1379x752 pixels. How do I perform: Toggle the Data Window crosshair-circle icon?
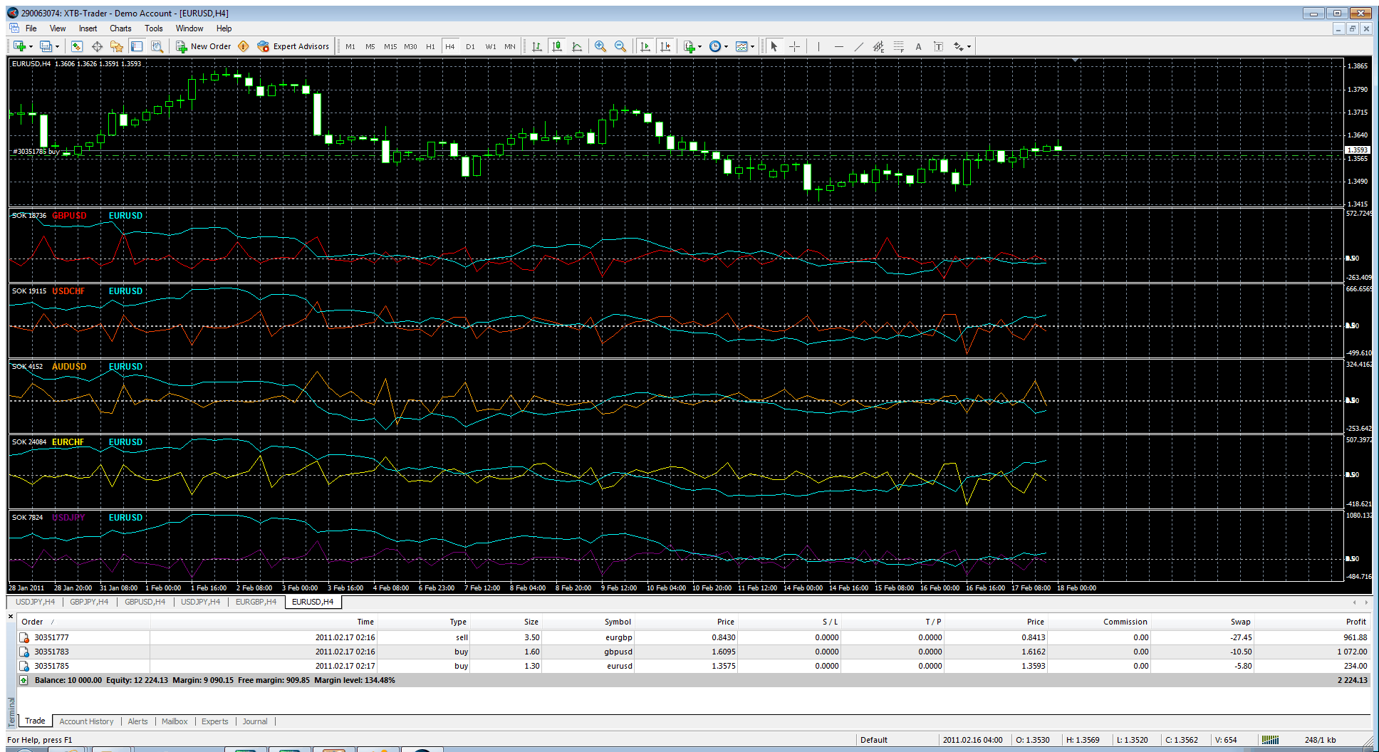point(97,46)
